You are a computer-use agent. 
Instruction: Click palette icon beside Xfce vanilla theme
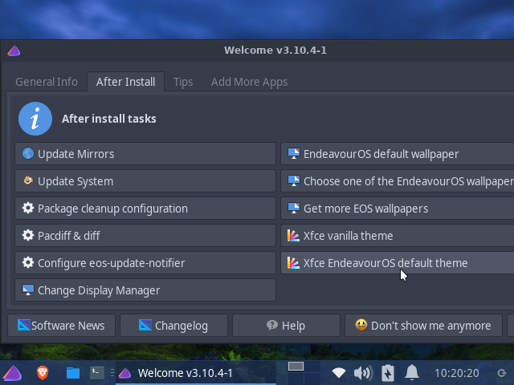293,235
